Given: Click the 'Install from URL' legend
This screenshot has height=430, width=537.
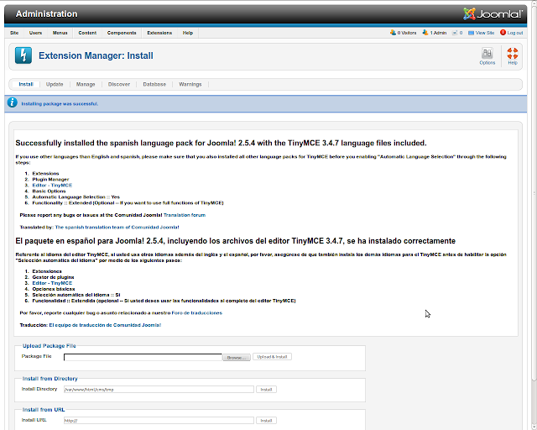Looking at the screenshot, I should coord(44,410).
